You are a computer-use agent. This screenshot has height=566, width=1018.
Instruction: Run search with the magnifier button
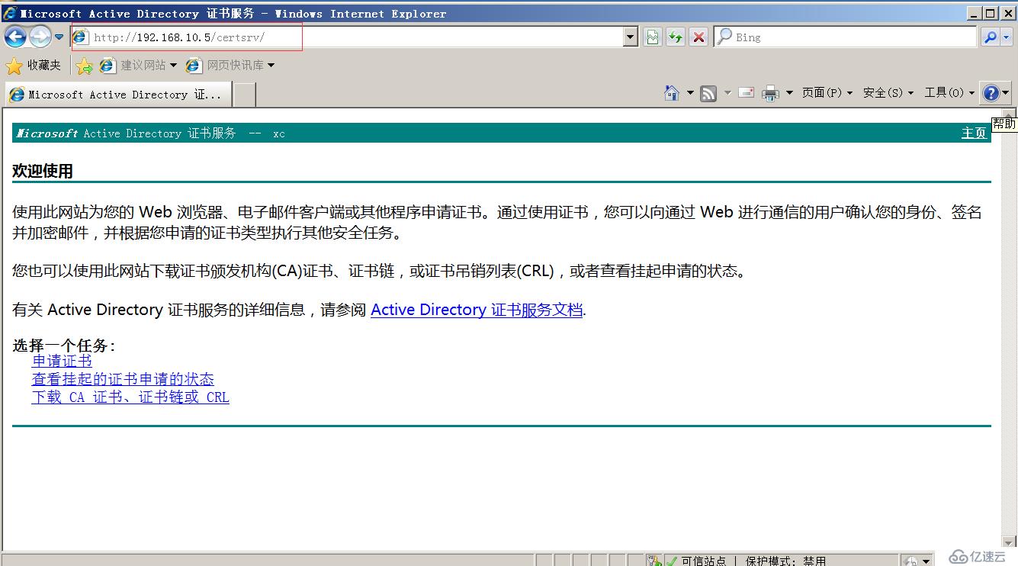pos(990,37)
